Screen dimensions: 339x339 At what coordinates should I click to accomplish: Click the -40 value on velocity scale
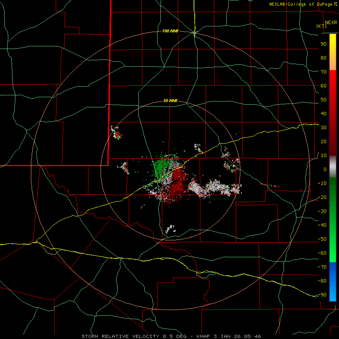pos(322,225)
